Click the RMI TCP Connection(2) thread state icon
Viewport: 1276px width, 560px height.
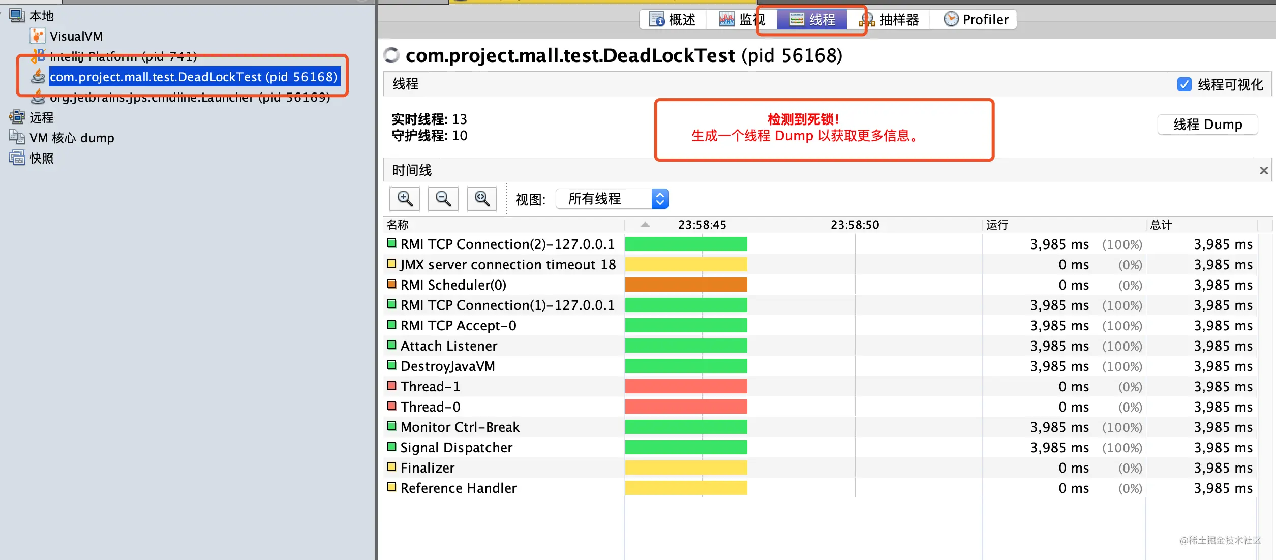[391, 243]
